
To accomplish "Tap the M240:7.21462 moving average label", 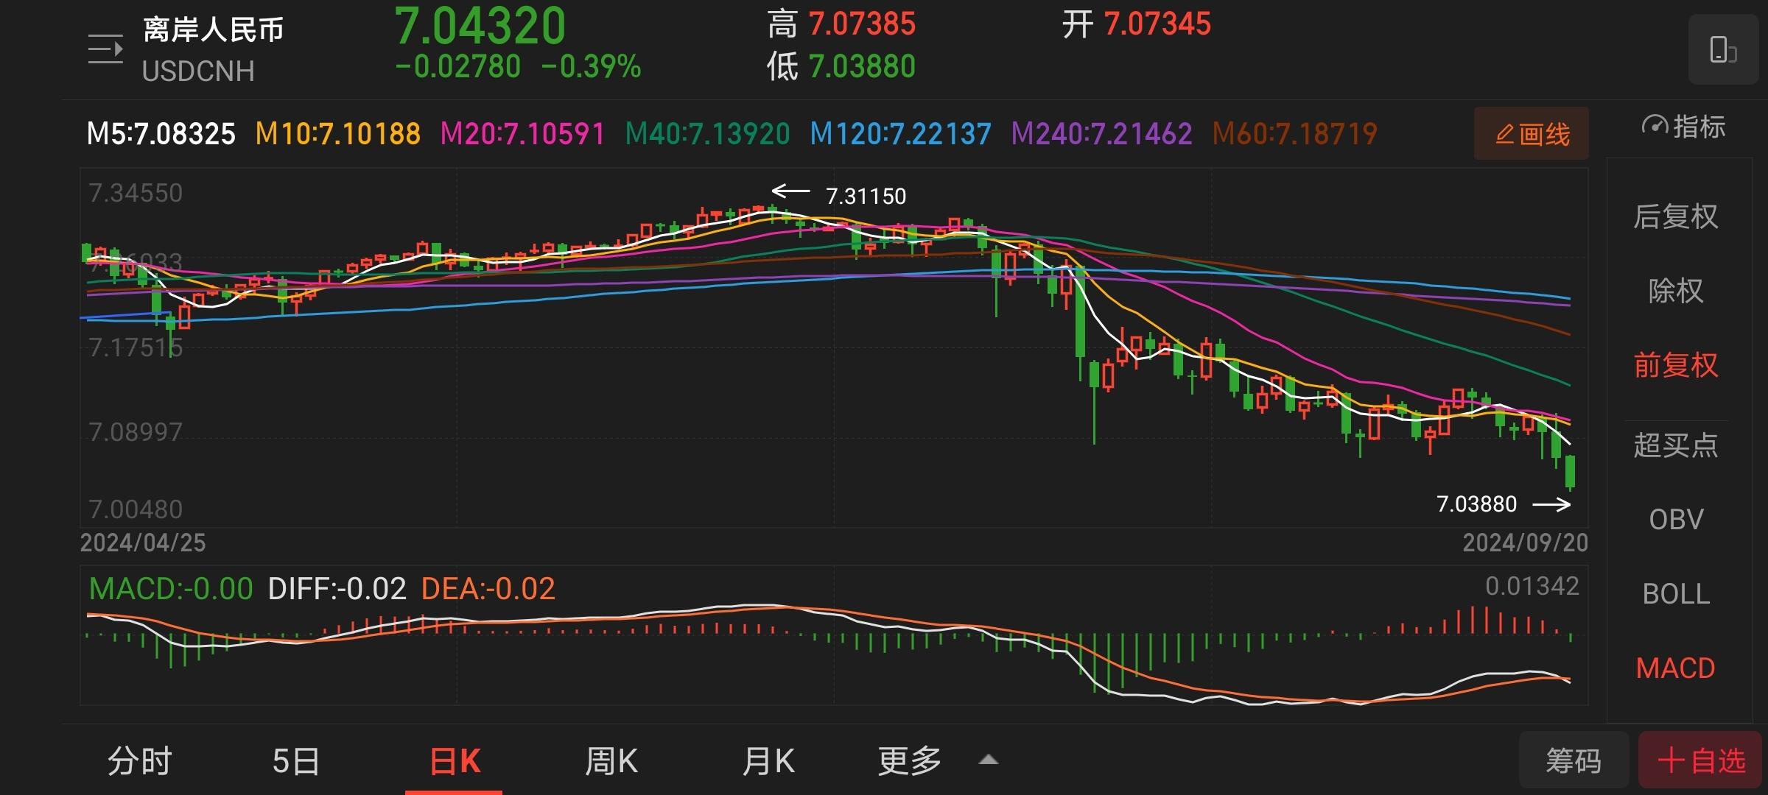I will pyautogui.click(x=1101, y=134).
